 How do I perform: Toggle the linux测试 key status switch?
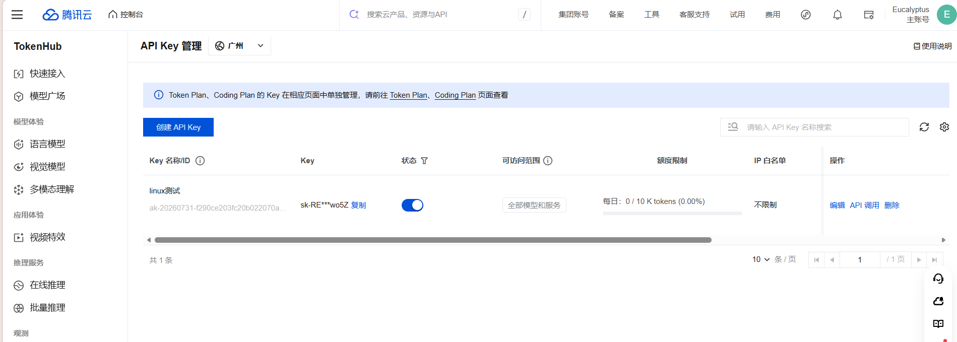point(412,205)
